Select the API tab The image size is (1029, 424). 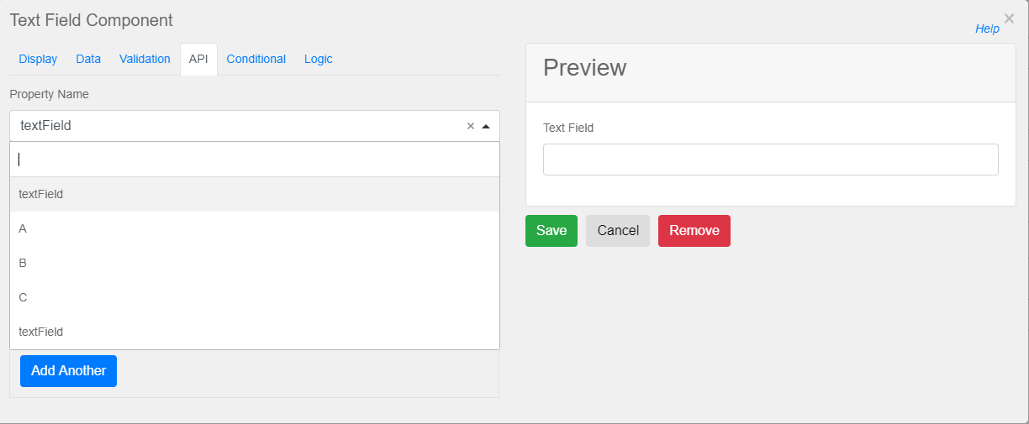[198, 59]
